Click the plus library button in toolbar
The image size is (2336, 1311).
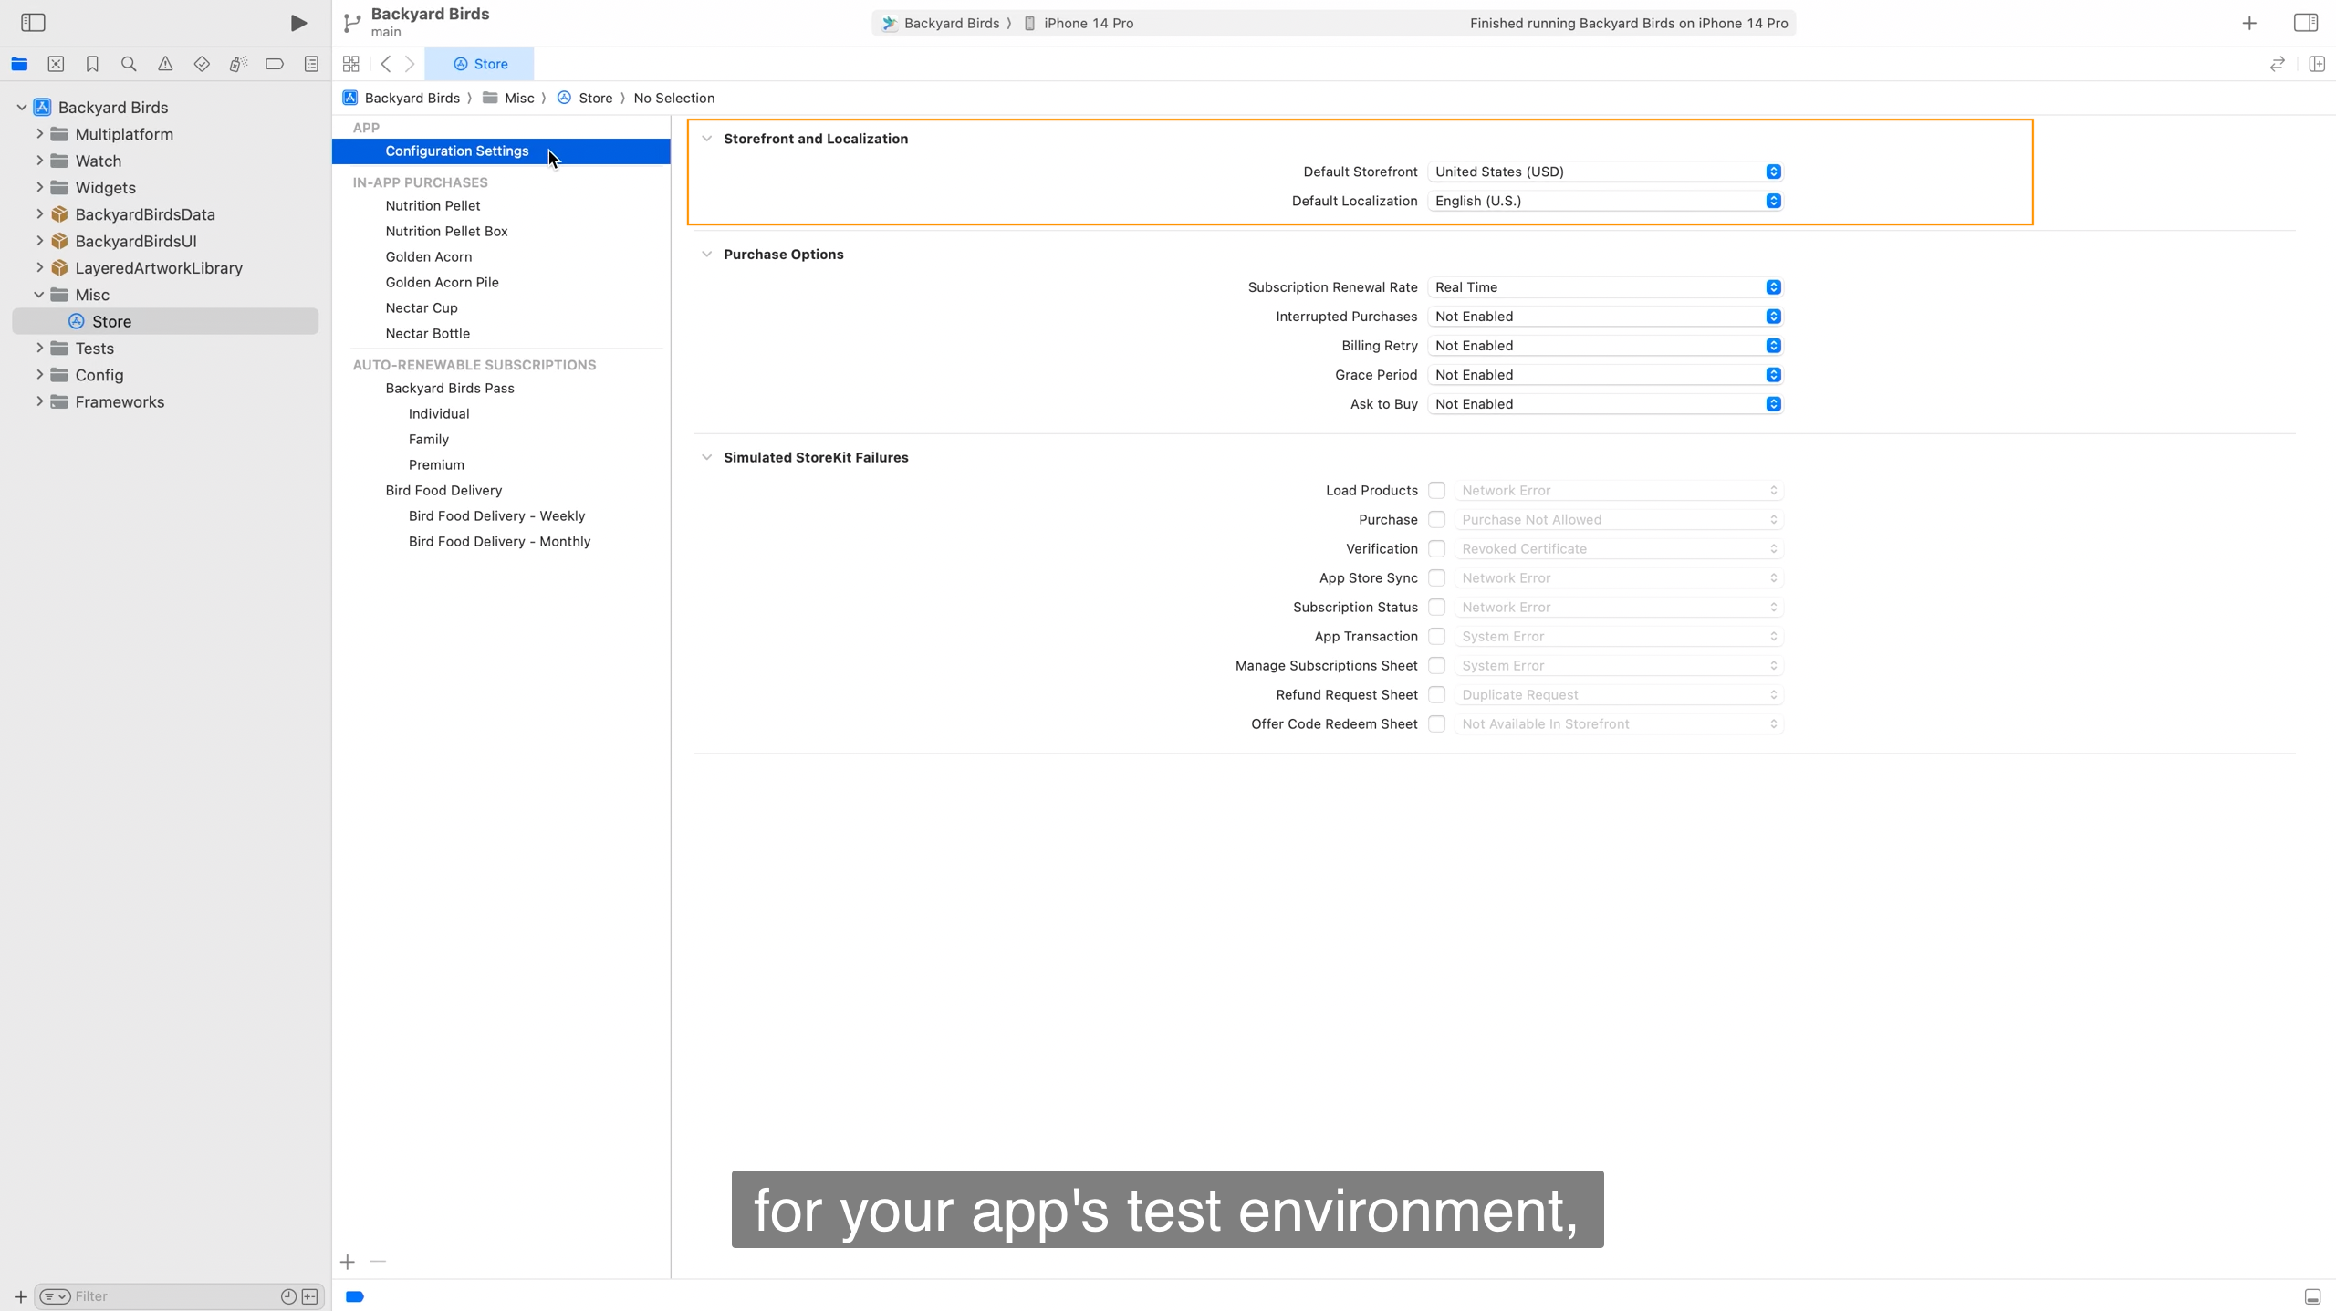pyautogui.click(x=2249, y=23)
